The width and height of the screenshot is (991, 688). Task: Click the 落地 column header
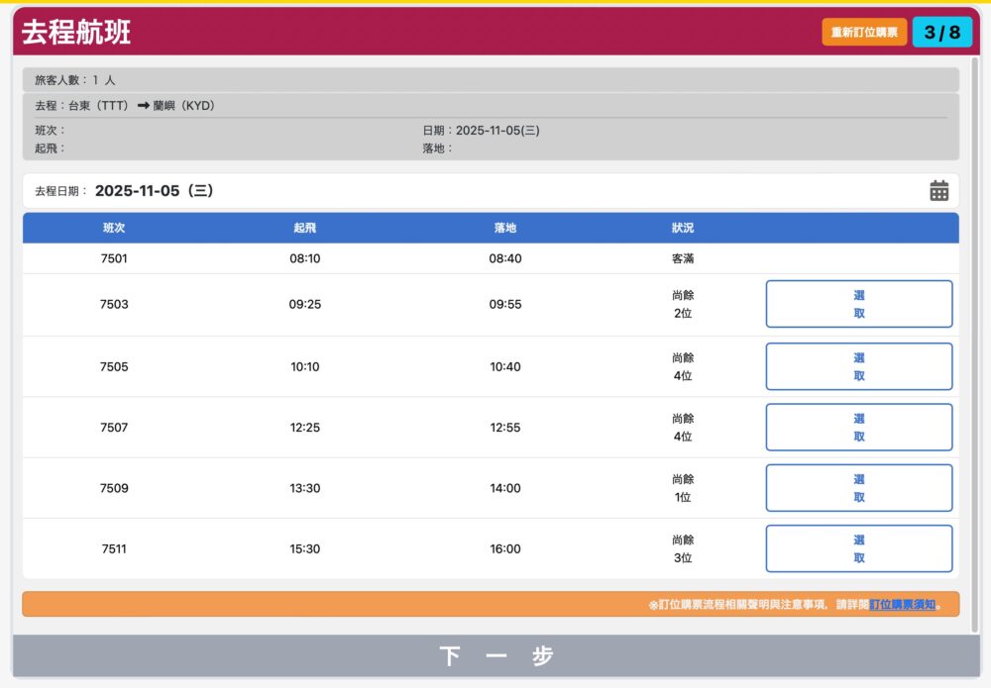point(504,228)
